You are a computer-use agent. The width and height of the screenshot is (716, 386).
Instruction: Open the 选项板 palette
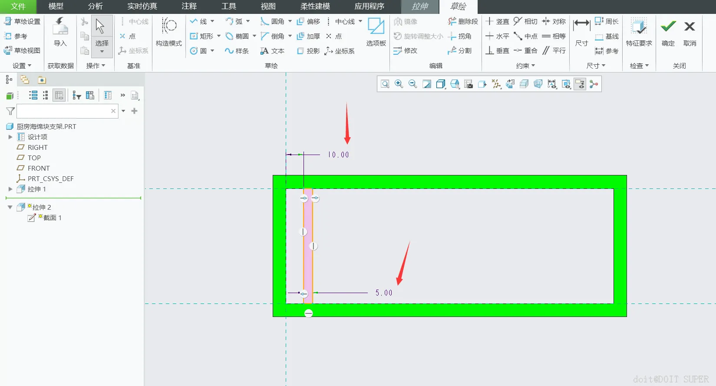click(x=376, y=32)
